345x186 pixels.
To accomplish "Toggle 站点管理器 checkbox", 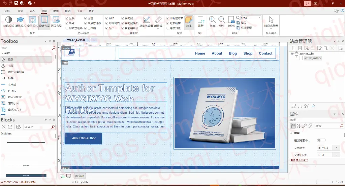I will pos(86,23).
